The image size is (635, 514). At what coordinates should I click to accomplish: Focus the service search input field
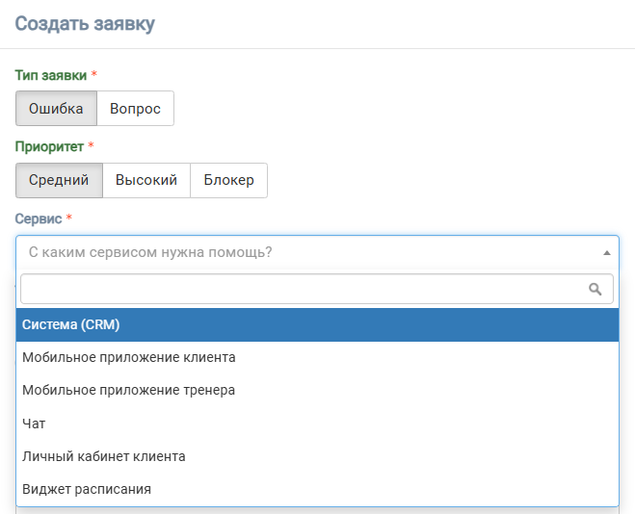pos(317,289)
